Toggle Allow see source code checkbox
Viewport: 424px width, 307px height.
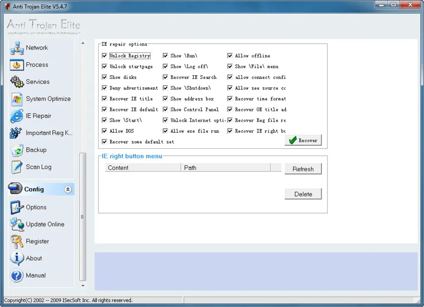(230, 88)
